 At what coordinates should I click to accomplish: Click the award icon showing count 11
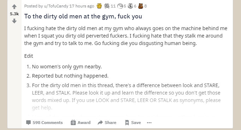pos(107,6)
